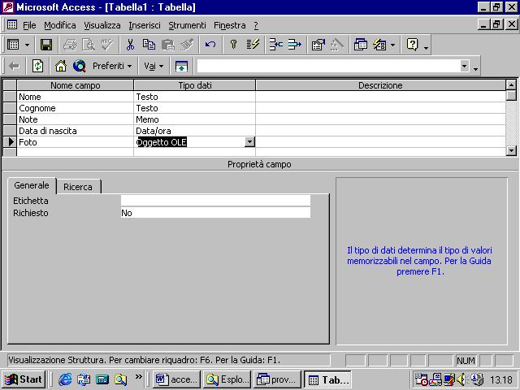Image resolution: width=520 pixels, height=390 pixels.
Task: Save the table with floppy disk icon
Action: (x=45, y=45)
